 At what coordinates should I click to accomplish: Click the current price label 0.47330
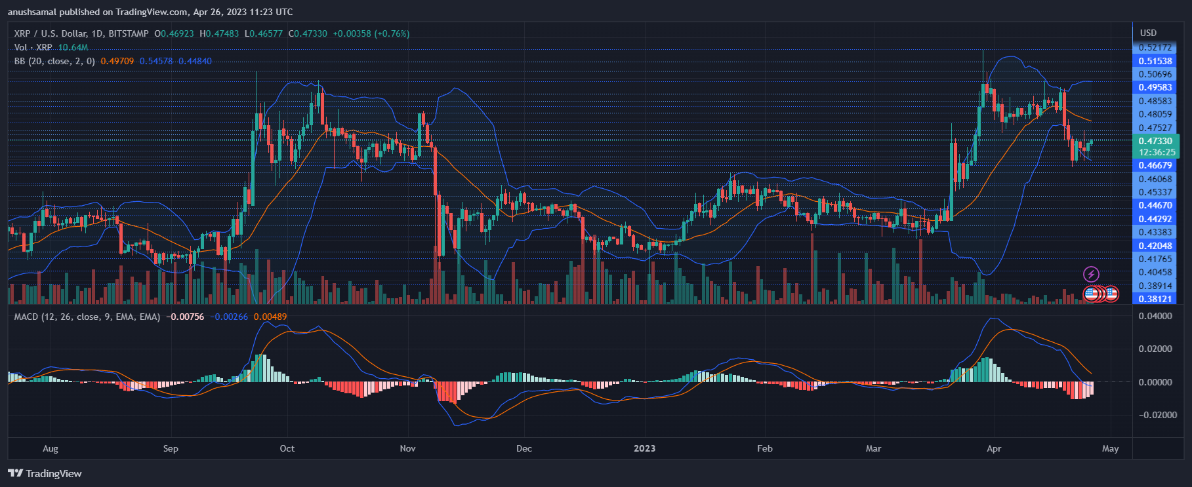pyautogui.click(x=1155, y=141)
